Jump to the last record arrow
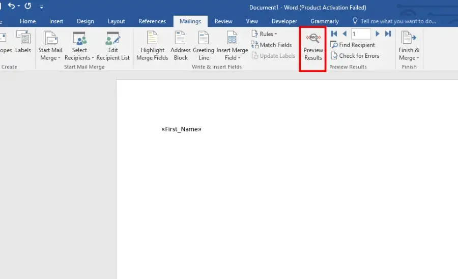Screen dimensions: 458x279 point(388,34)
